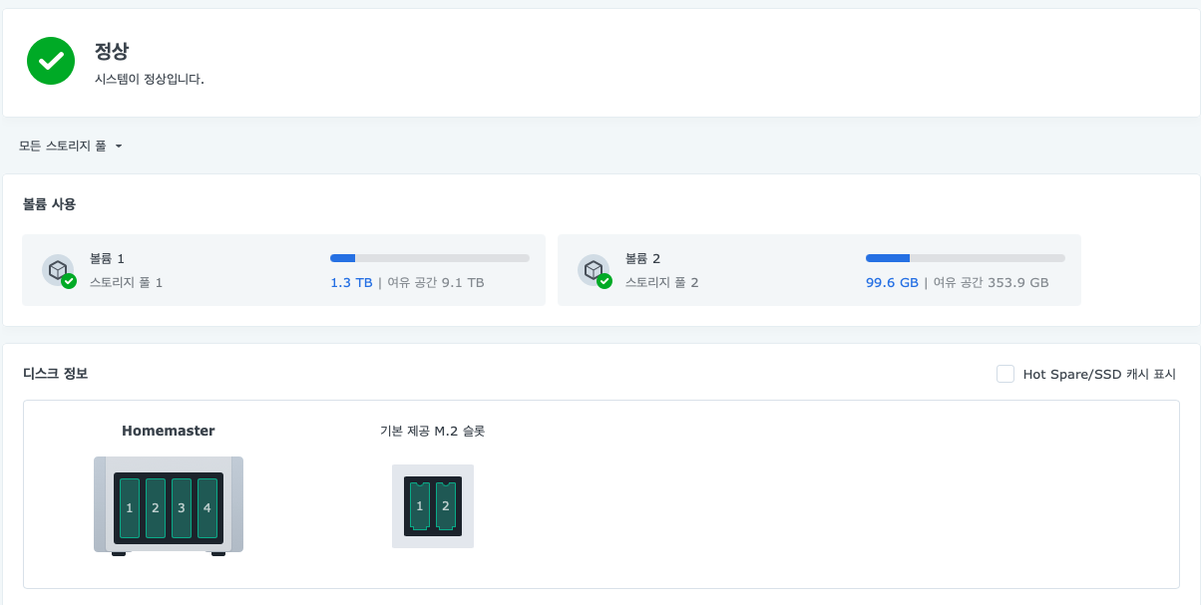Click the 99.6 GB used value
Image resolution: width=1201 pixels, height=605 pixels.
(892, 282)
